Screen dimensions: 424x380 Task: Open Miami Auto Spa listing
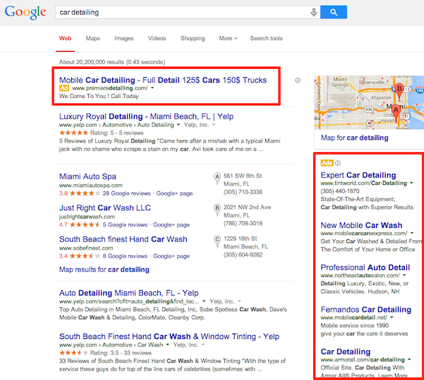[x=88, y=177]
